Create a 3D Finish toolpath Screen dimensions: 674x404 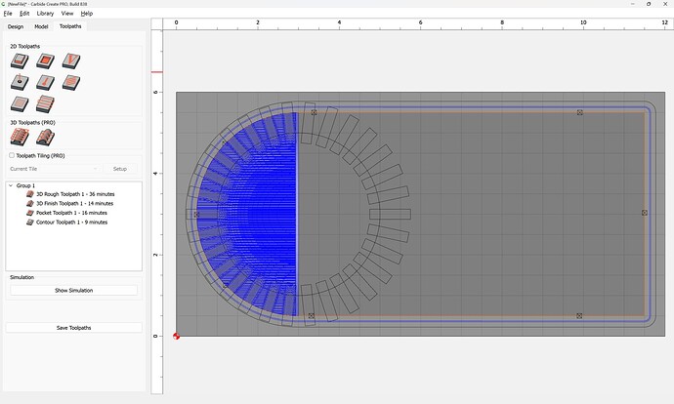45,138
